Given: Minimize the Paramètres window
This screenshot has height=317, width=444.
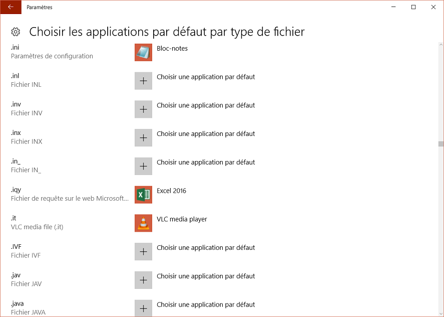Looking at the screenshot, I should (x=393, y=7).
